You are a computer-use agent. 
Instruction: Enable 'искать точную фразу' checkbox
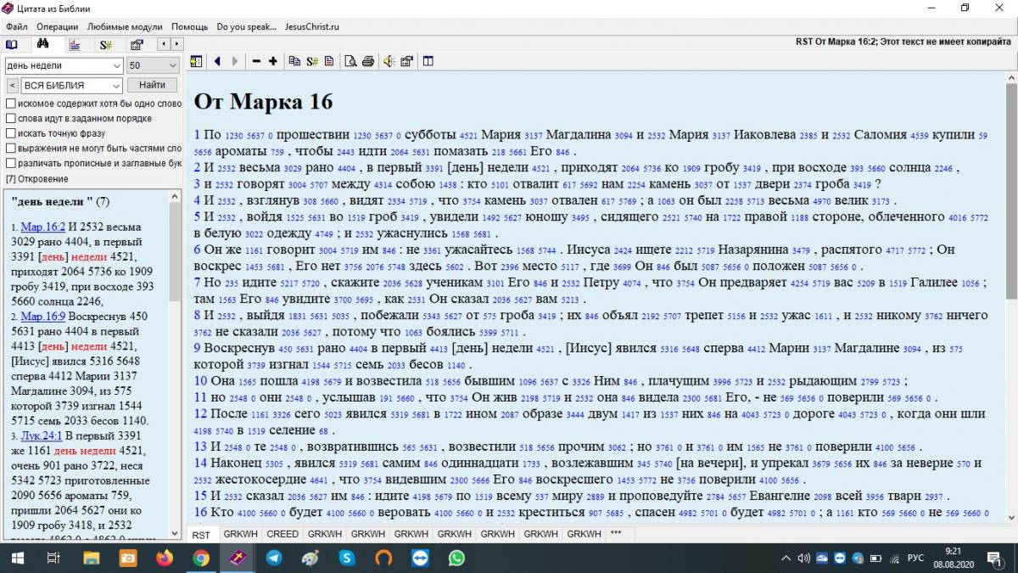[11, 133]
